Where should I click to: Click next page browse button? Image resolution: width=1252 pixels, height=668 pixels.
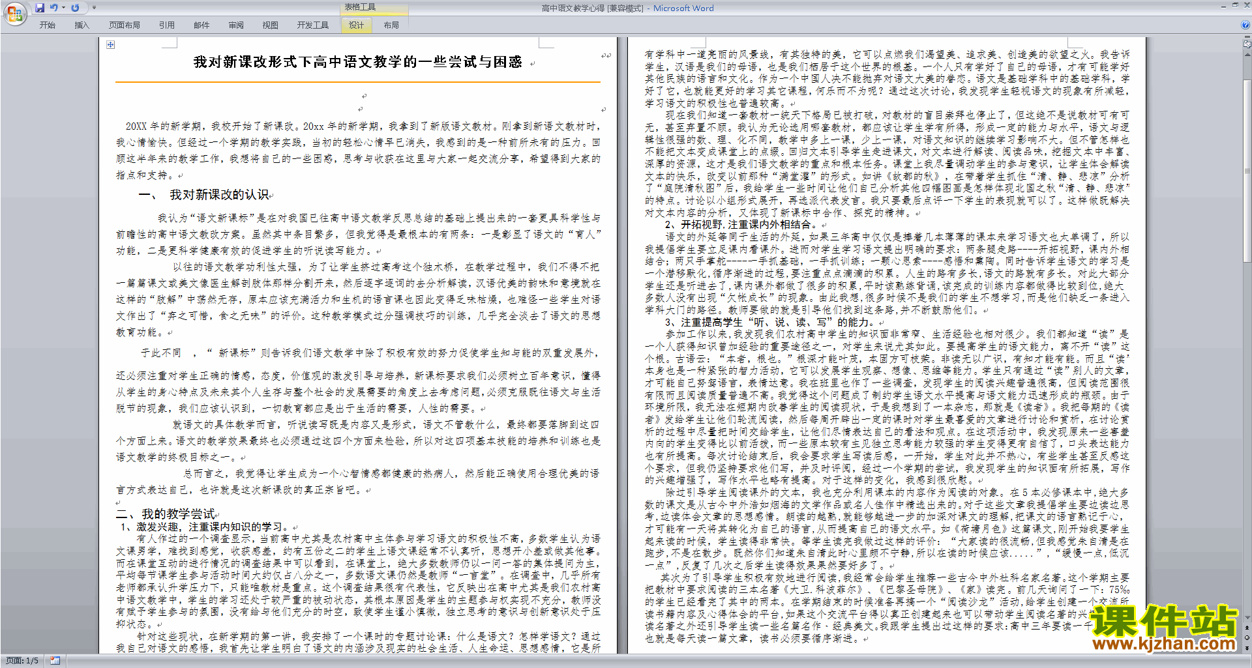(1247, 648)
